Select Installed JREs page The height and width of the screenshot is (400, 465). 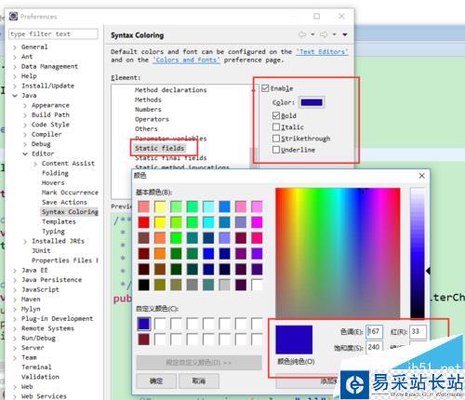pos(58,241)
